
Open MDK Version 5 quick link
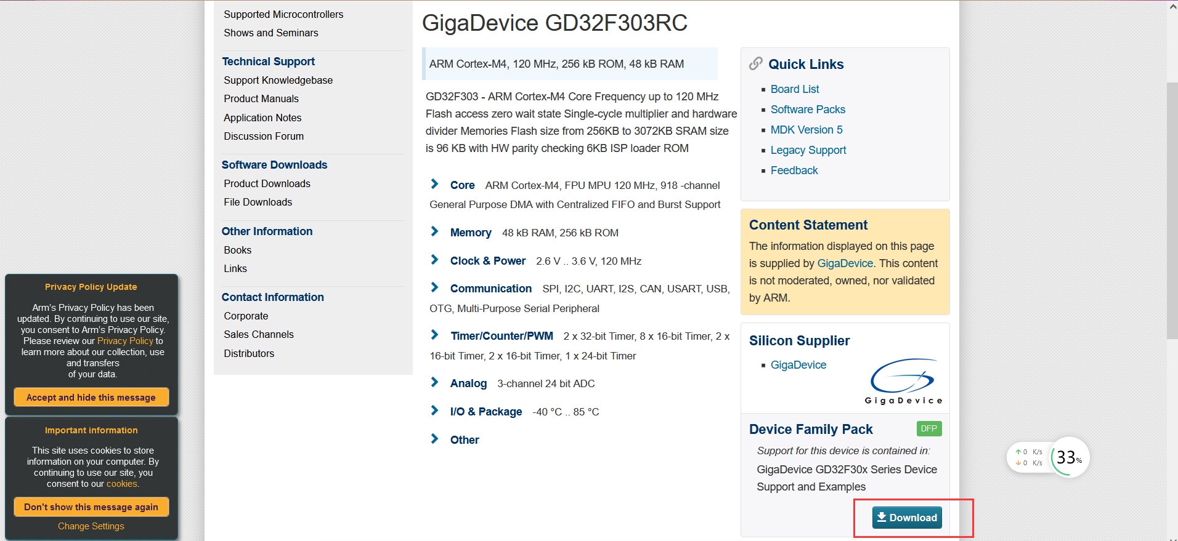(806, 130)
